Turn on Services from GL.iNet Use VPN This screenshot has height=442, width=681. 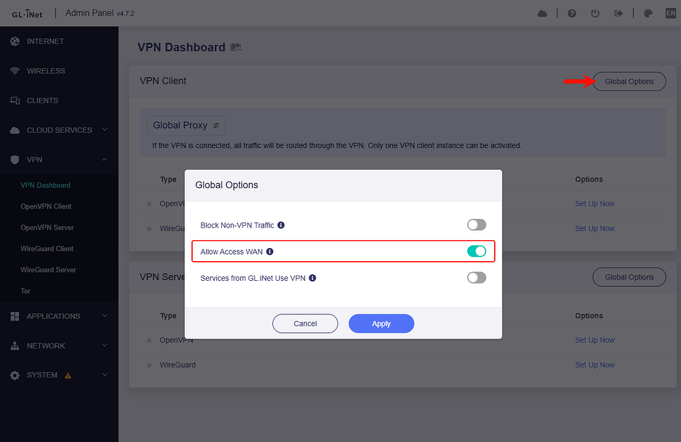tap(476, 277)
